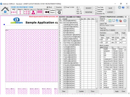This screenshot has width=130, height=97.
Task: Click the EXPORT button
Action: click(x=110, y=12)
